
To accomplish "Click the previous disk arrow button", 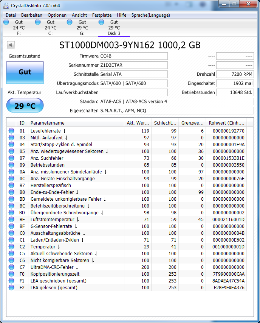I will click(11, 45).
